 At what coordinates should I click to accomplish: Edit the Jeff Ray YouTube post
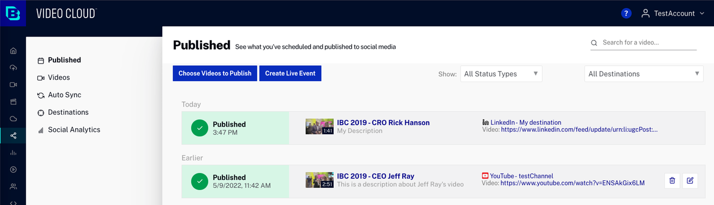[x=690, y=181]
